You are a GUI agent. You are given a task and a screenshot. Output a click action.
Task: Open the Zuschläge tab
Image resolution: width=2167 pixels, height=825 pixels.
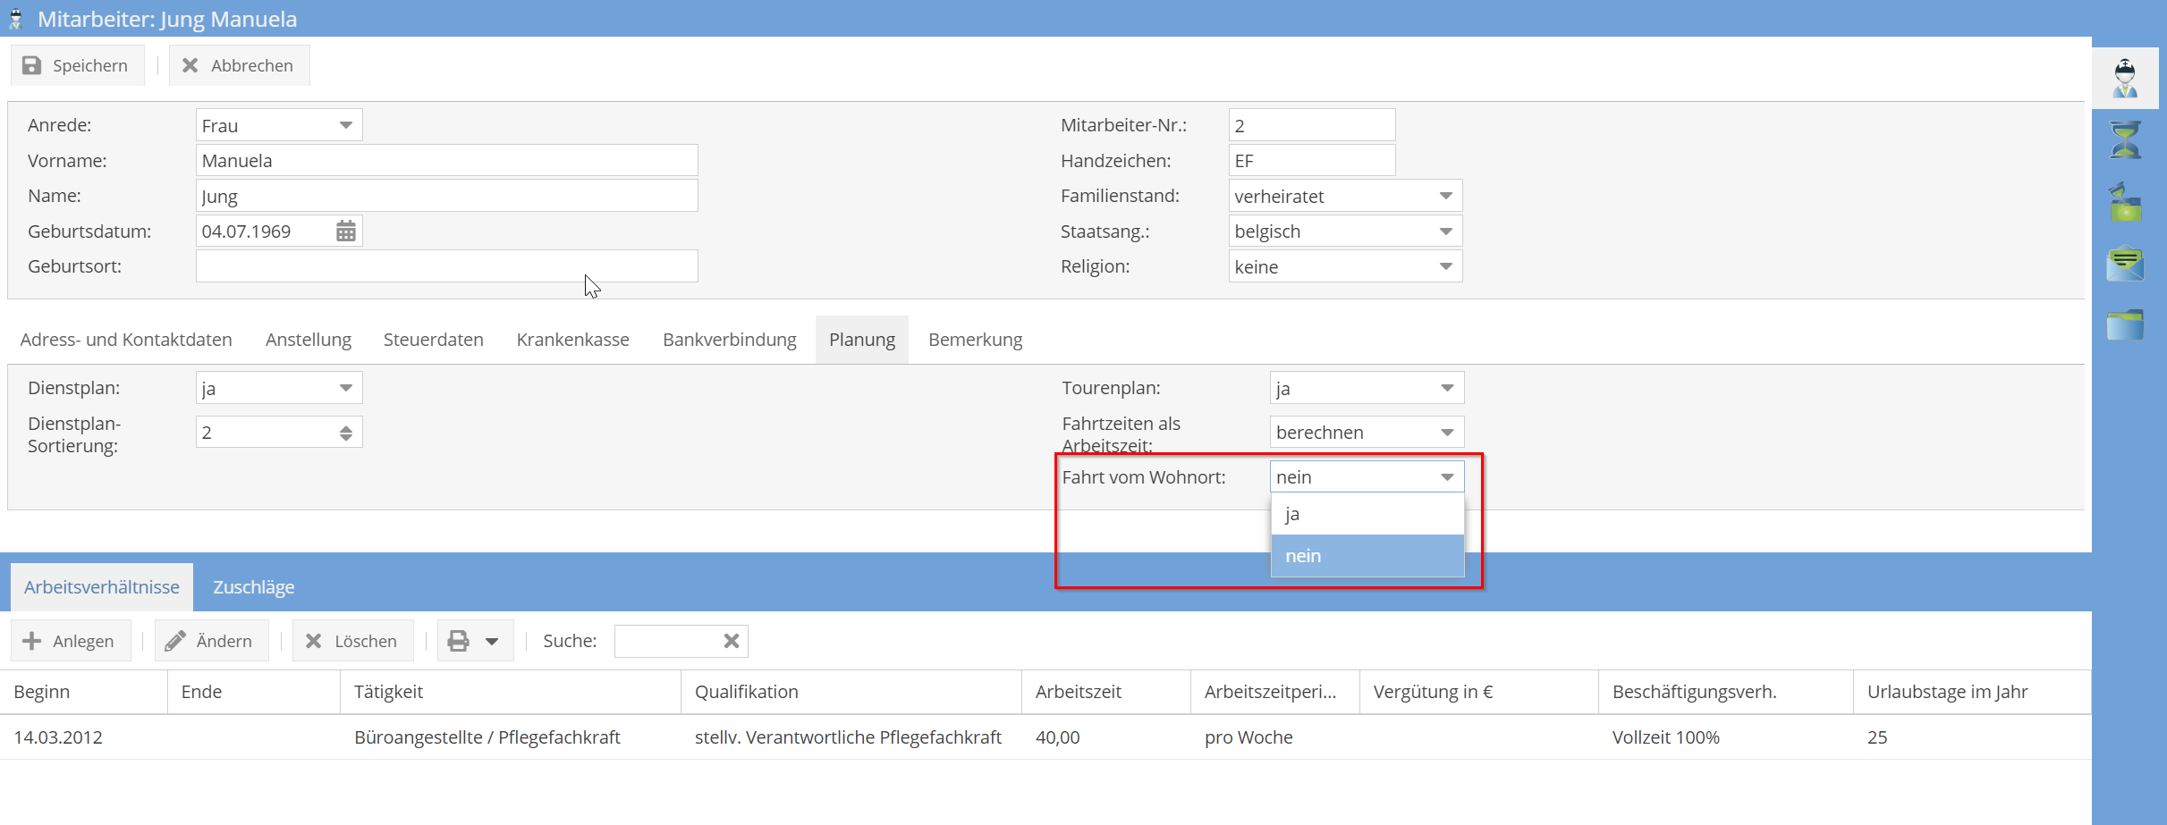coord(253,587)
